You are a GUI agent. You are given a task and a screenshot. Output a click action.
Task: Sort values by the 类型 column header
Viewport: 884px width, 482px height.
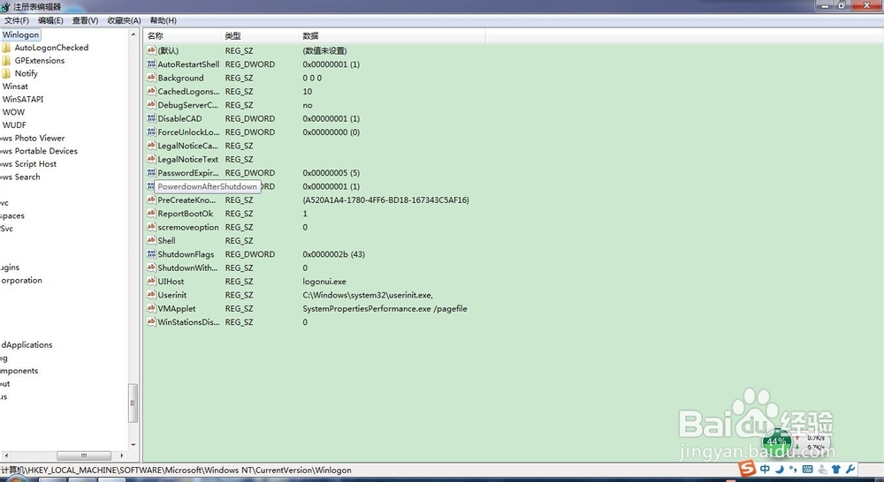click(260, 35)
